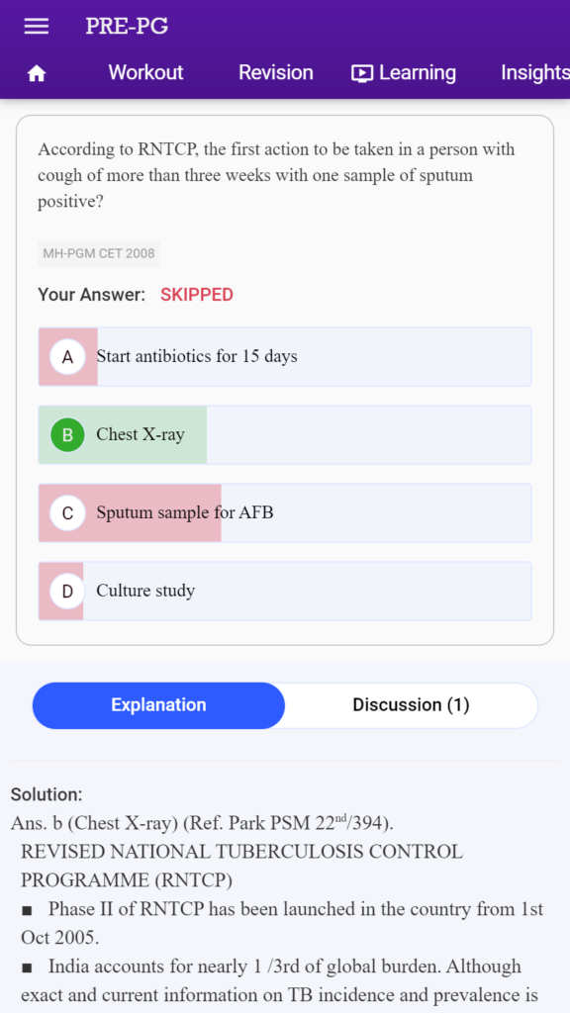The image size is (570, 1013).
Task: Select option letter C circle
Action: [x=67, y=513]
